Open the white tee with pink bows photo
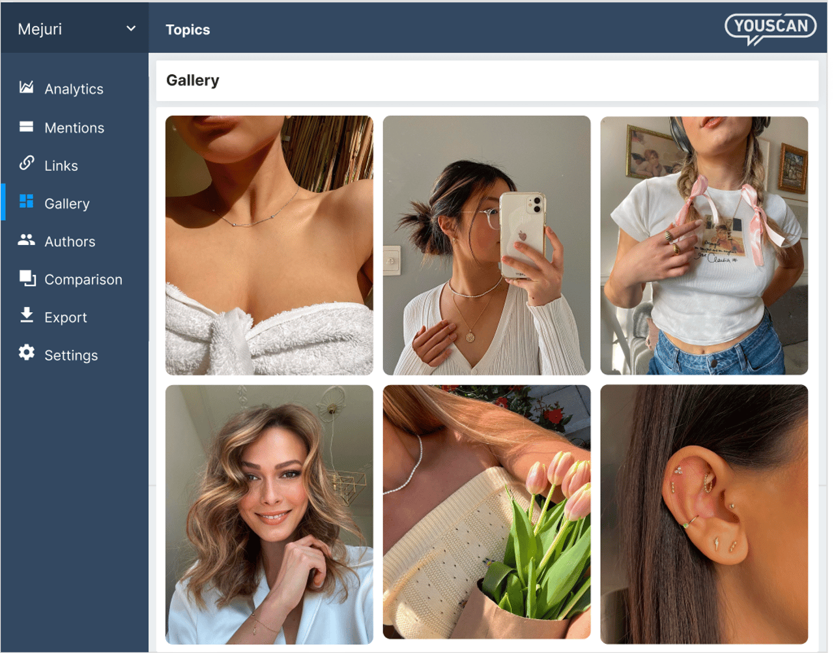This screenshot has height=653, width=834. pyautogui.click(x=704, y=244)
